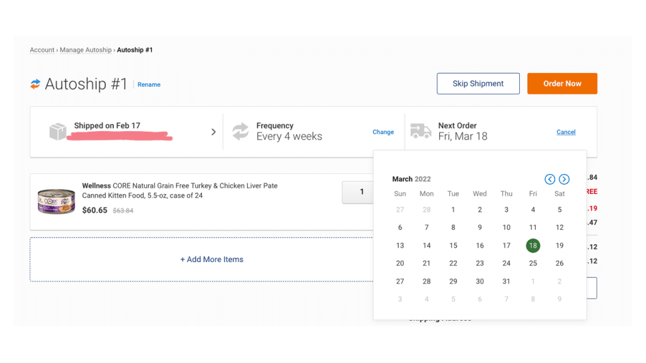
Task: Select March 25 in the calendar
Action: (532, 263)
